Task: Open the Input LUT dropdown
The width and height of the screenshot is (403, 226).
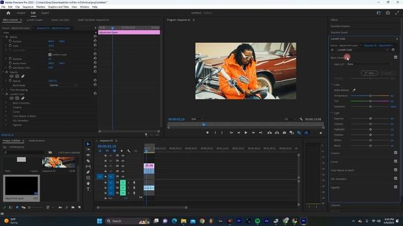Action: pos(370,64)
